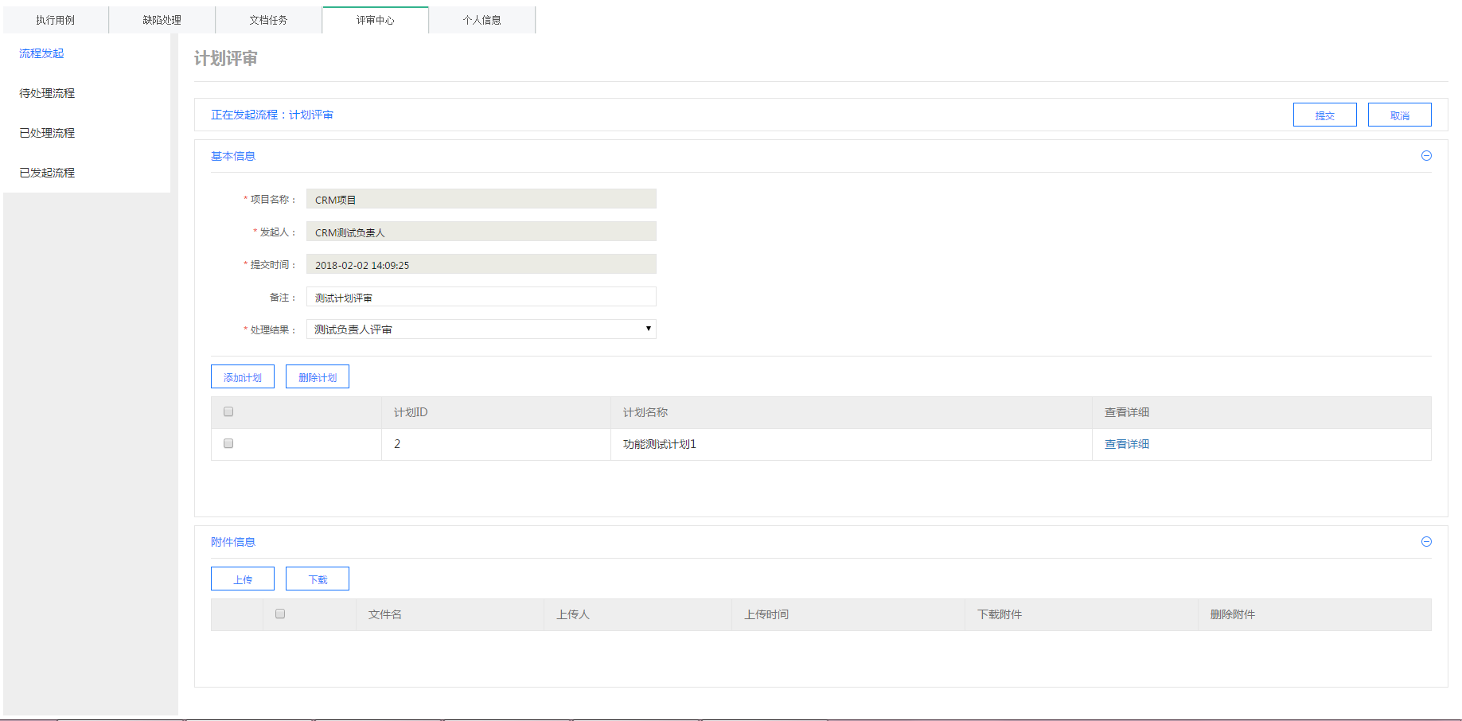This screenshot has width=1462, height=721.
Task: Collapse the 基本信息 section
Action: coord(1426,156)
